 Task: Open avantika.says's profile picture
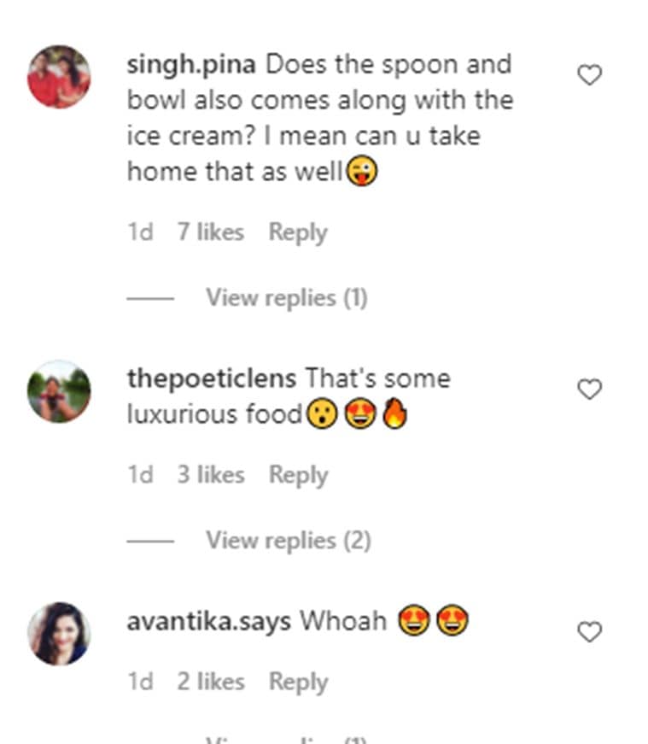point(59,633)
